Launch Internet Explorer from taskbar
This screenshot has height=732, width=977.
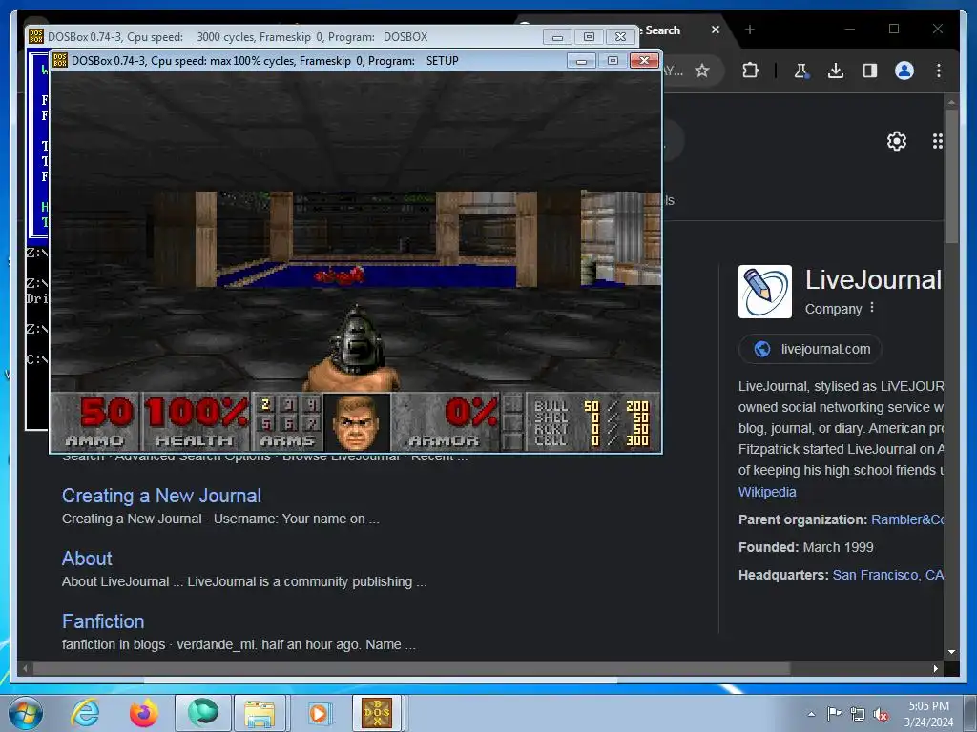click(84, 713)
